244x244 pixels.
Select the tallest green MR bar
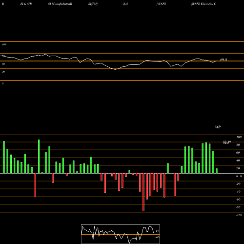point(39,156)
